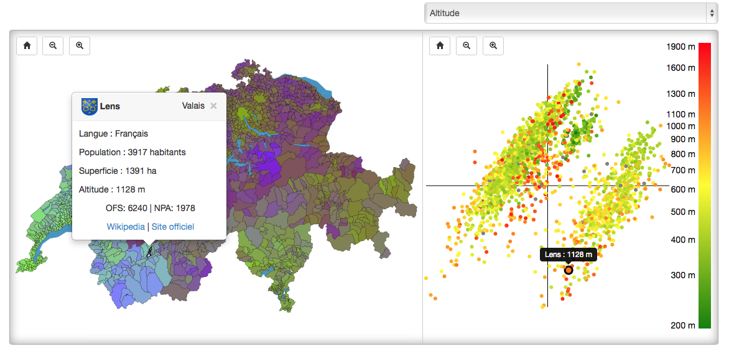Click the Valais canton label in popup
The image size is (729, 349).
pyautogui.click(x=193, y=106)
